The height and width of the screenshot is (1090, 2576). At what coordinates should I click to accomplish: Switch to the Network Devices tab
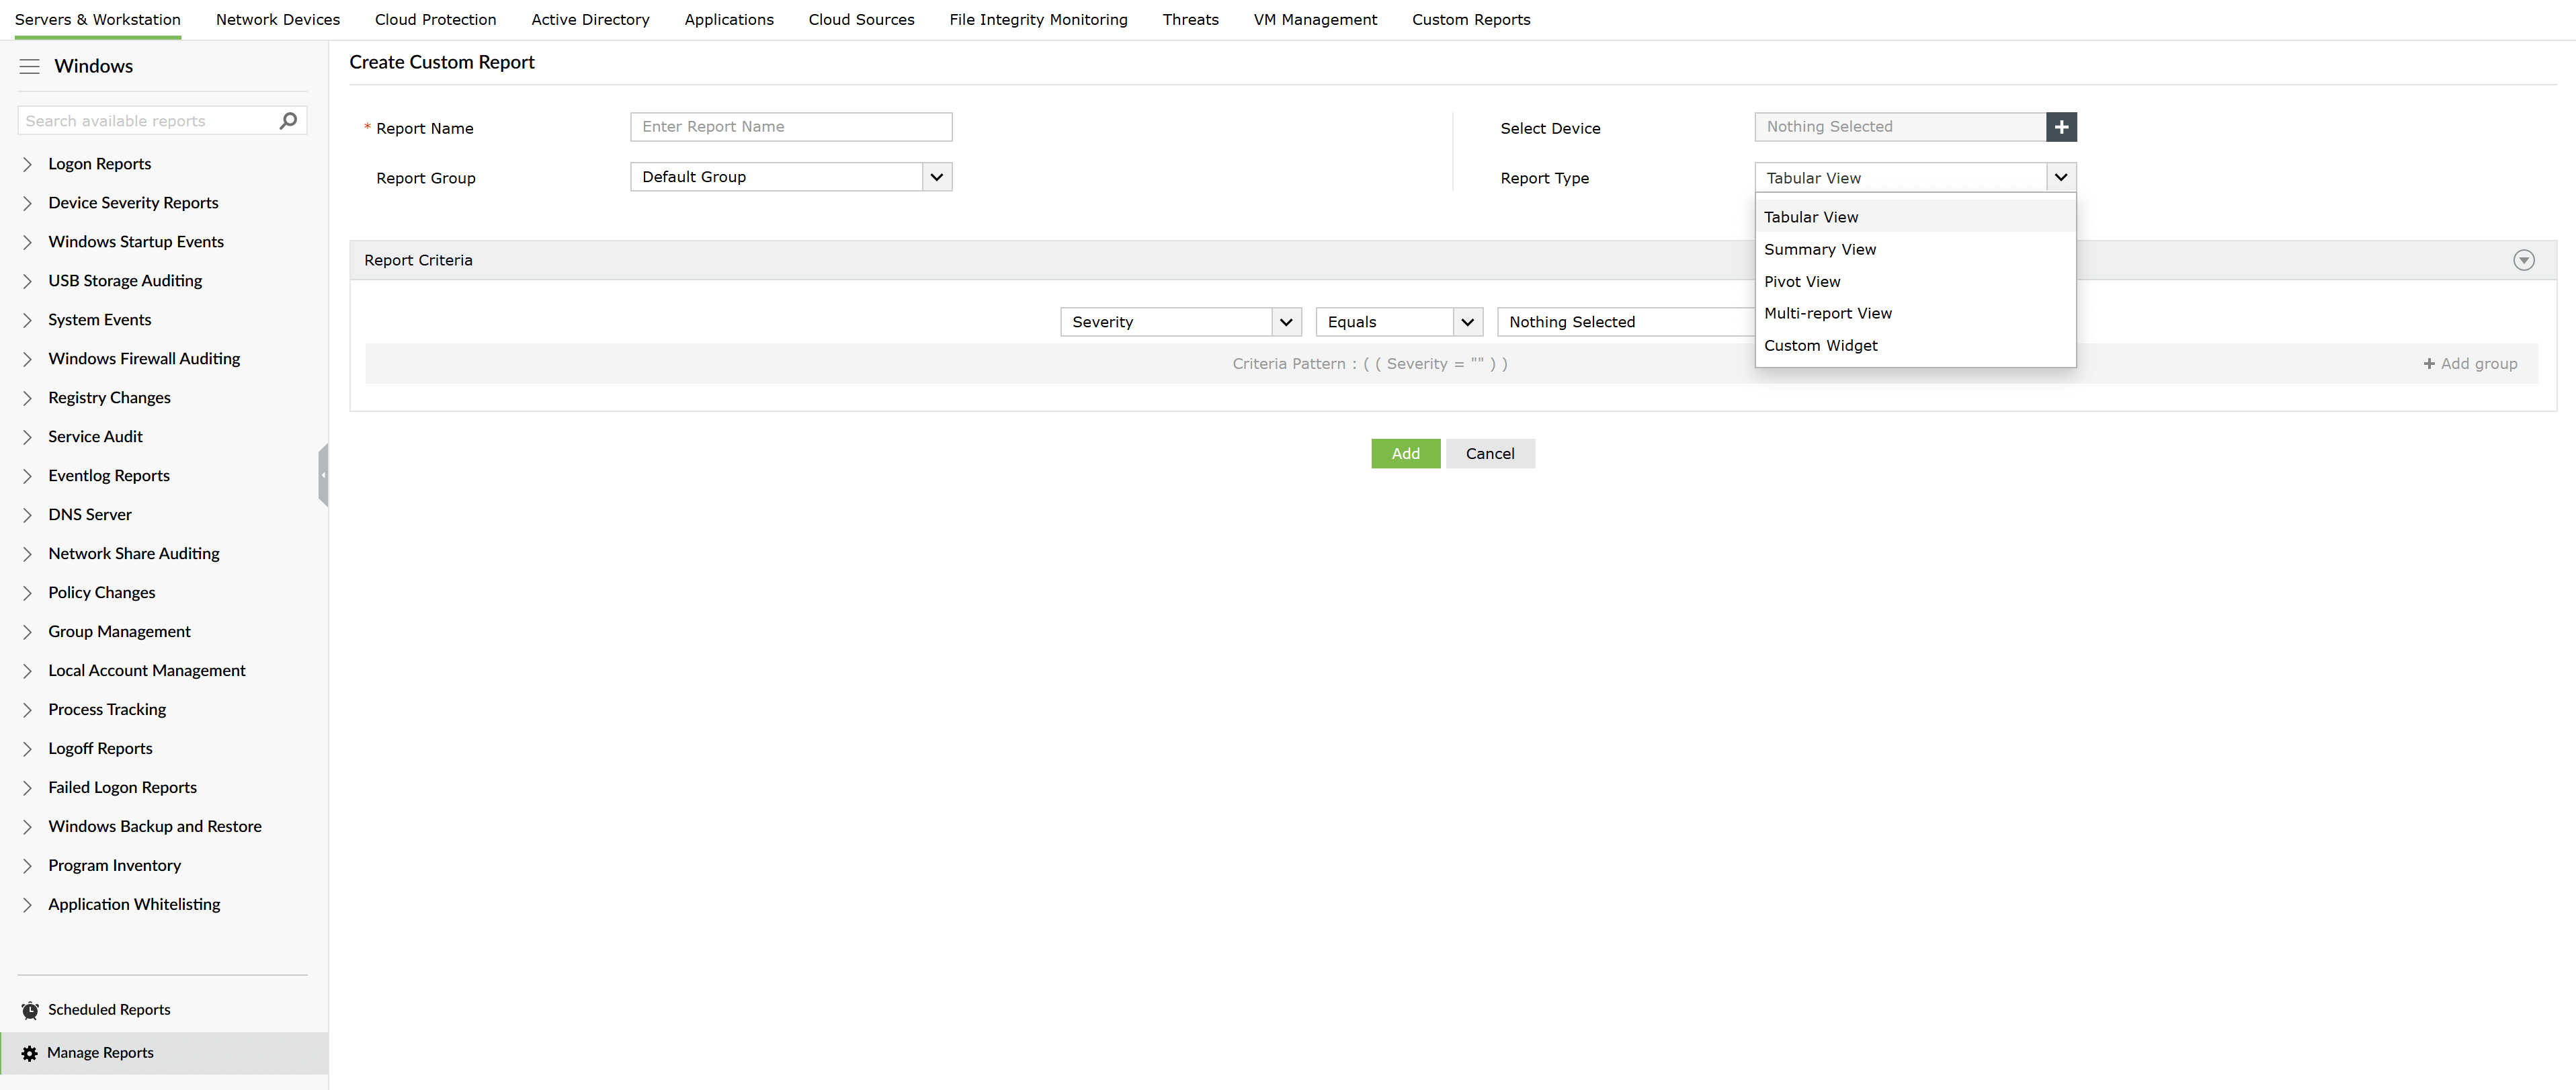click(277, 20)
